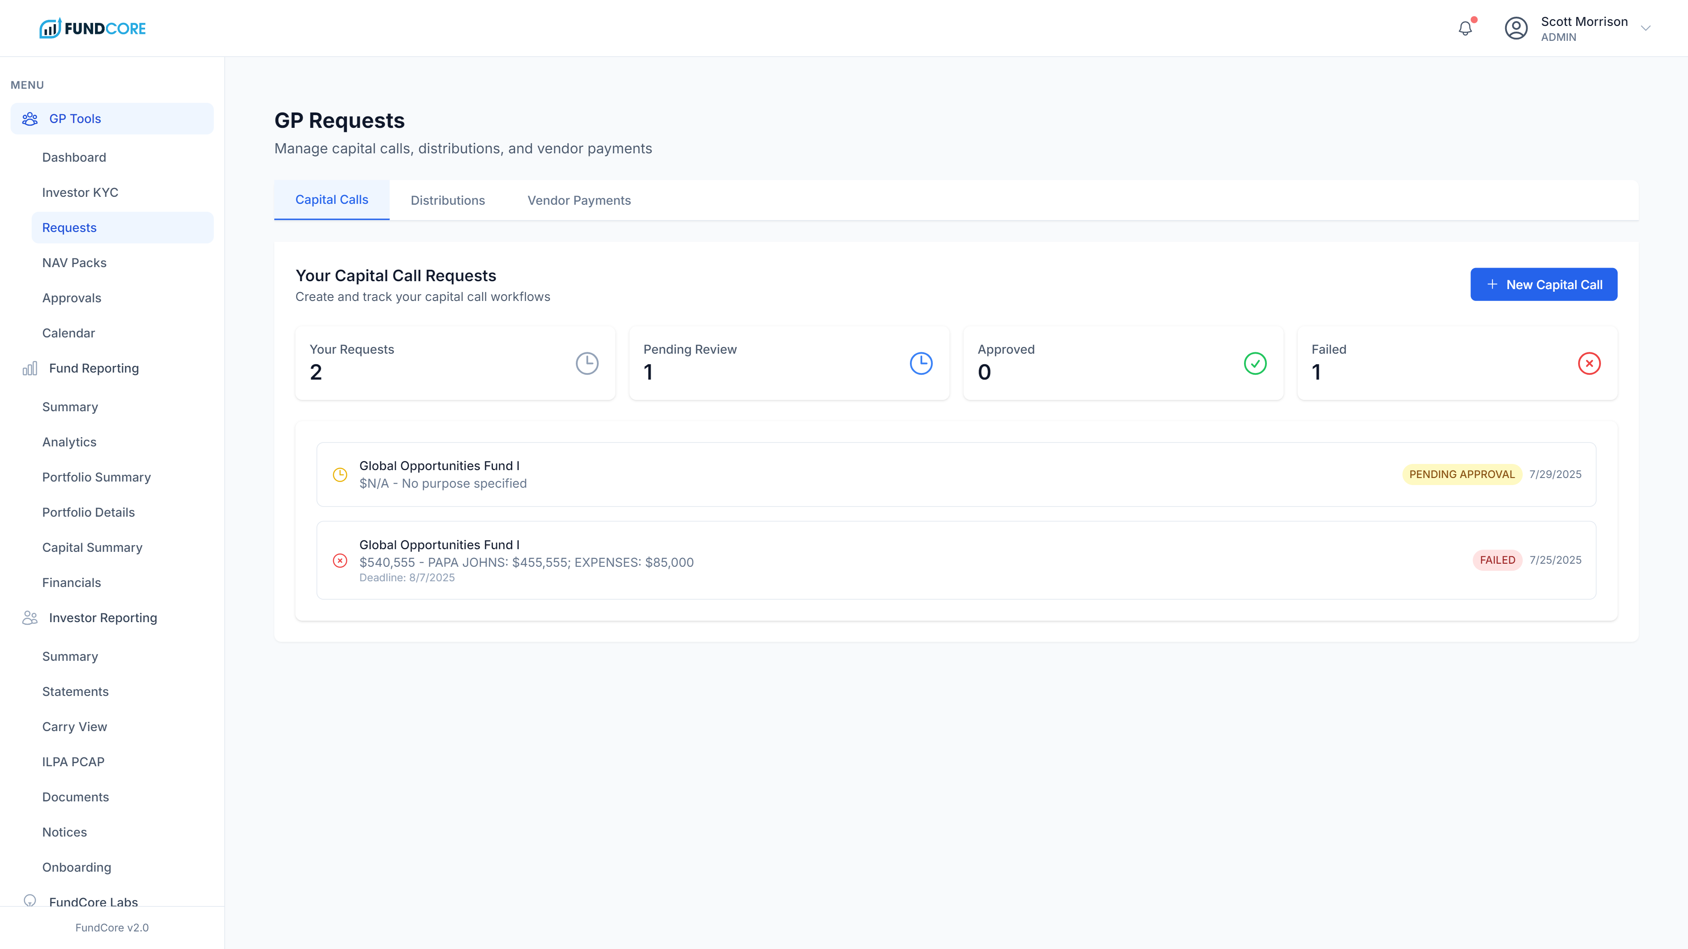This screenshot has height=949, width=1688.
Task: Click the yellow clock icon on pending request
Action: point(340,475)
